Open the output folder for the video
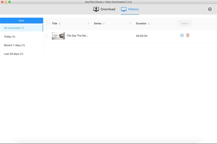The width and height of the screenshot is (217, 144). pyautogui.click(x=182, y=36)
